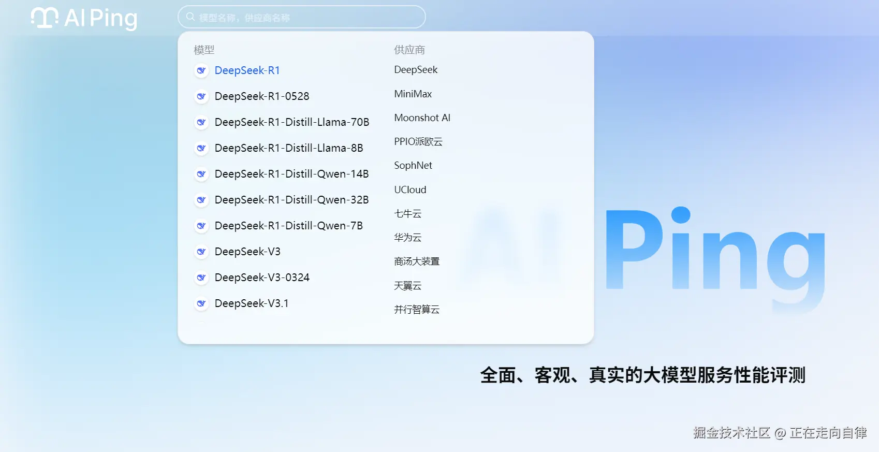Click the 模型 column heading

click(204, 50)
